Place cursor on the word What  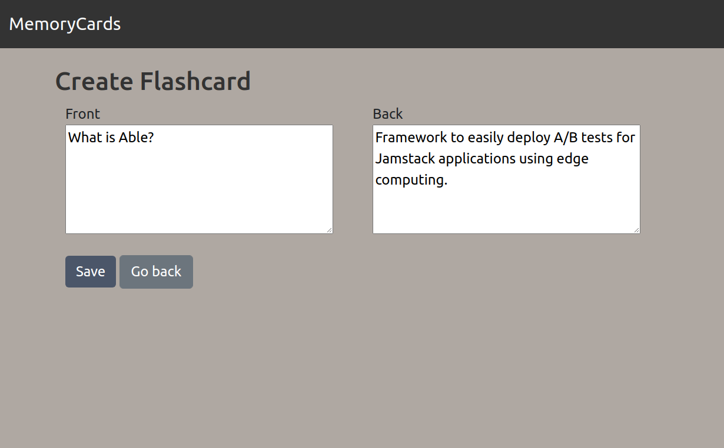click(x=83, y=138)
